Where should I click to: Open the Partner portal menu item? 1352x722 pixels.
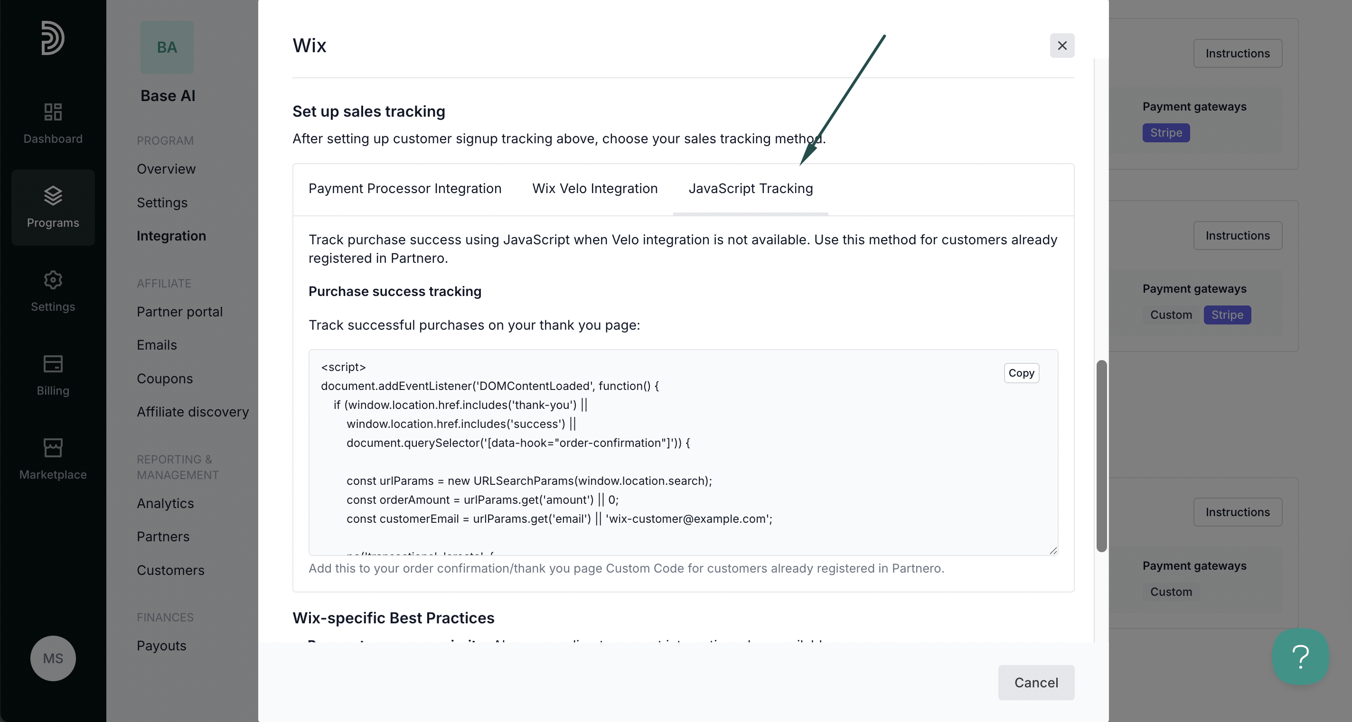click(x=179, y=312)
